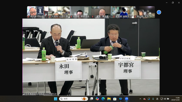This screenshot has height=102, width=182.
Task: Open the volume speaker tray icon
Action: (x=165, y=99)
